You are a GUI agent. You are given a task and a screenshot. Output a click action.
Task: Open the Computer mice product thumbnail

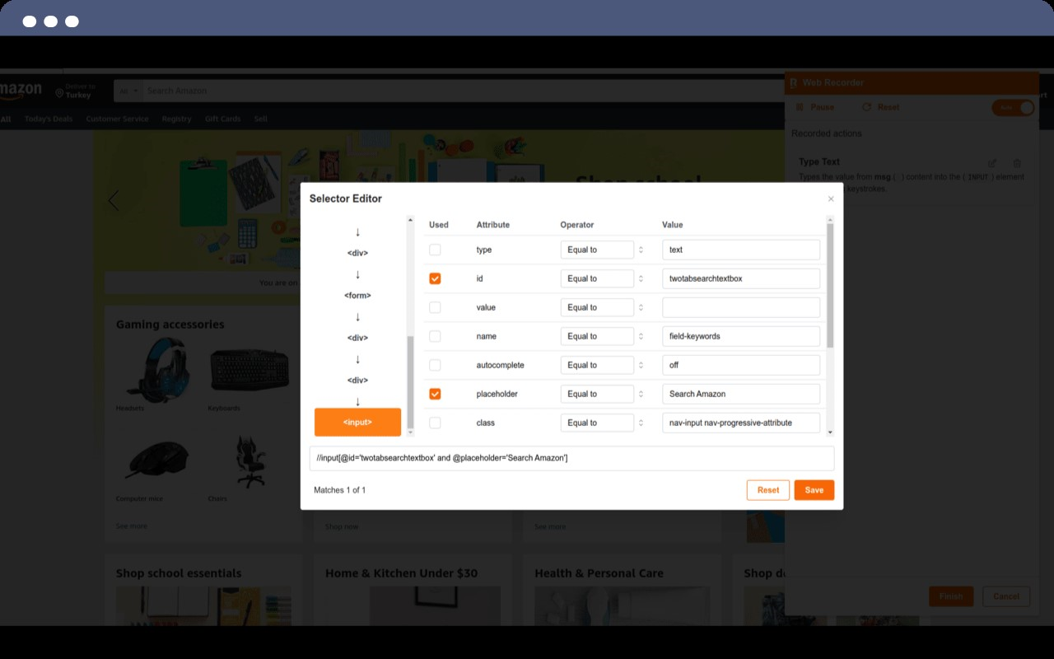click(x=157, y=460)
